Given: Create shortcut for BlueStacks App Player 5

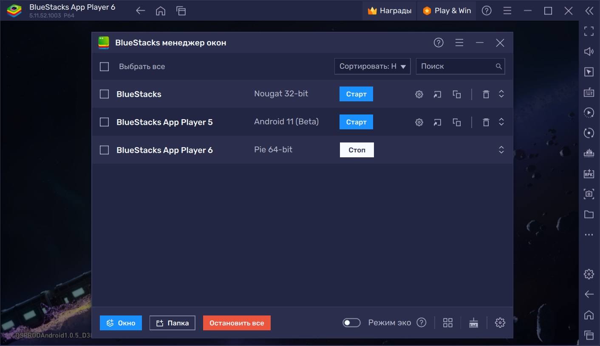Looking at the screenshot, I should [437, 122].
